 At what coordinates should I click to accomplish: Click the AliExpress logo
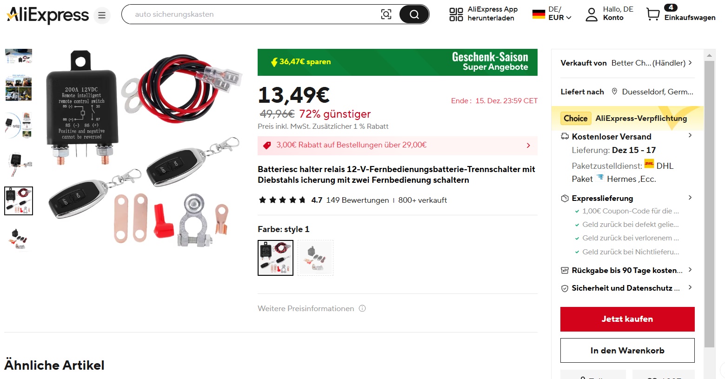[x=47, y=15]
